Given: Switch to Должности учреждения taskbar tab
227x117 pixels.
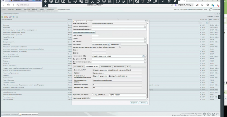Looking at the screenshot, I should tap(9, 115).
